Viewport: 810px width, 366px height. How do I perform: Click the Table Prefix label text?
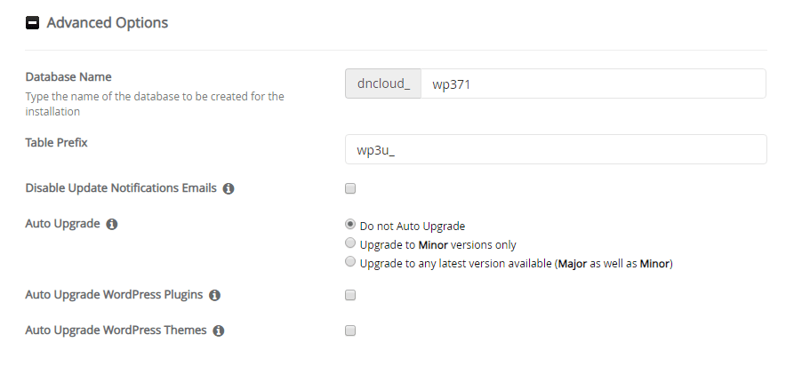[x=56, y=142]
